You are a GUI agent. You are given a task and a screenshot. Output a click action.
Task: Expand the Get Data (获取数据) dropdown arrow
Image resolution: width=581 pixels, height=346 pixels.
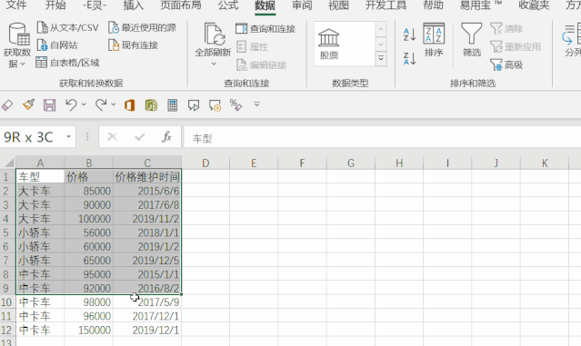click(23, 64)
